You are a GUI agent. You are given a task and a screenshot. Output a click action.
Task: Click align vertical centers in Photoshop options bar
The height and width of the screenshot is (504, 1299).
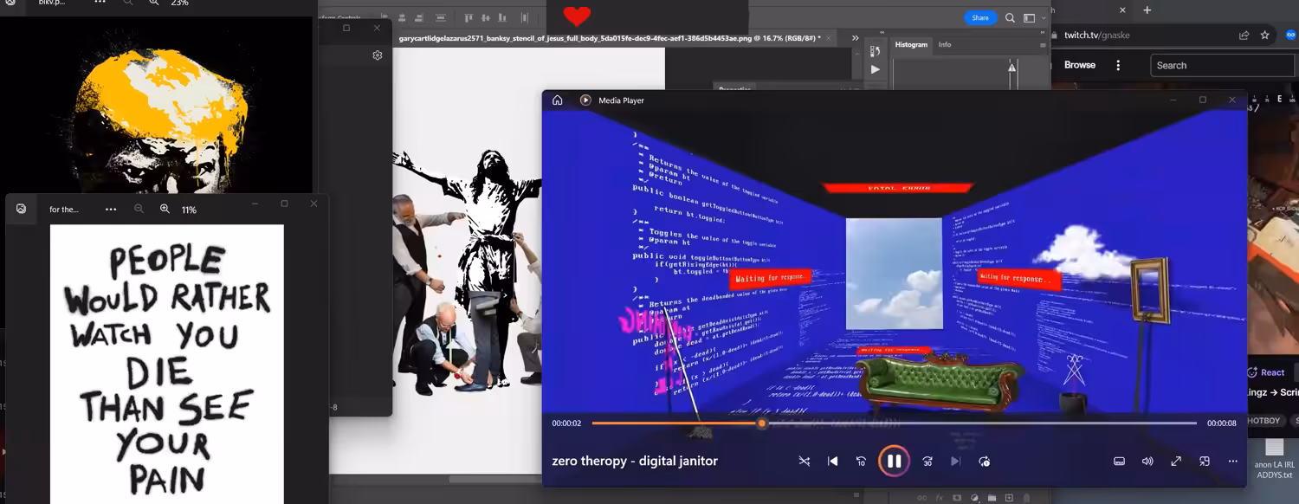[x=488, y=17]
